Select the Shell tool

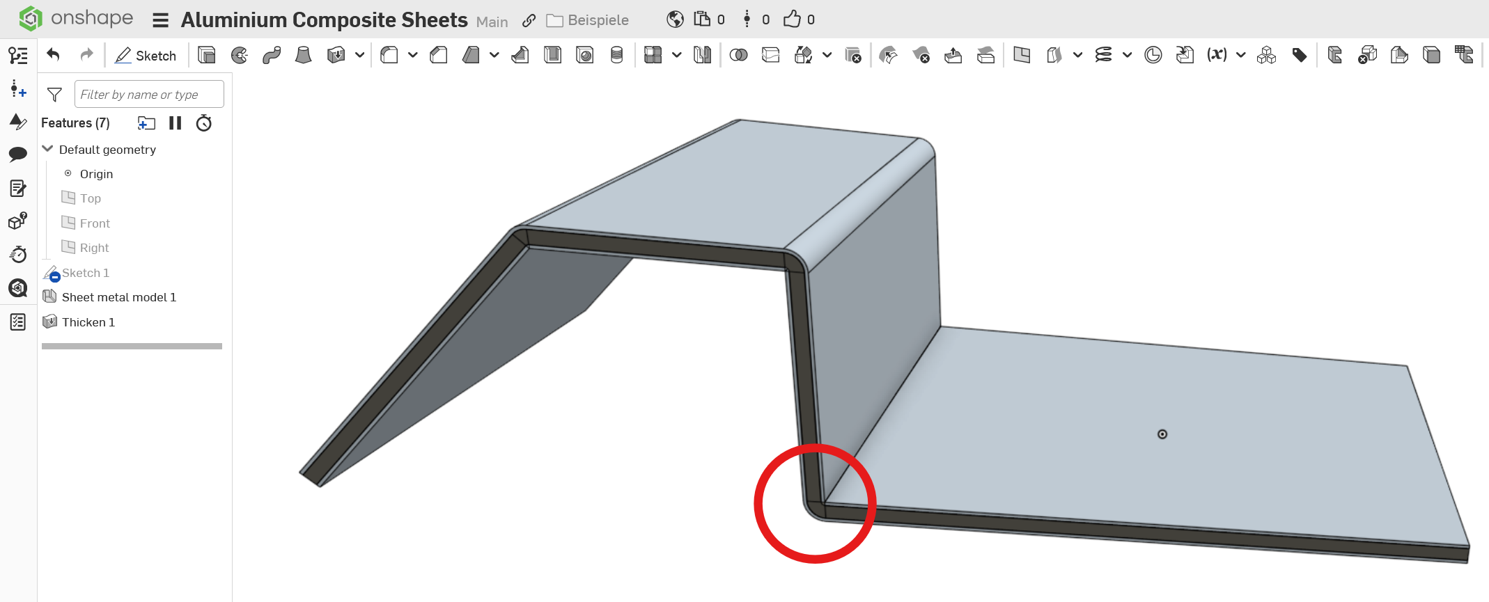click(552, 55)
